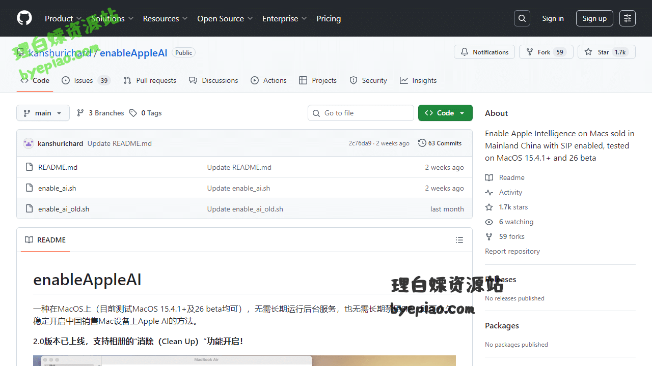Screen dimensions: 652x366
Task: Open the Security tab
Action: (x=368, y=80)
